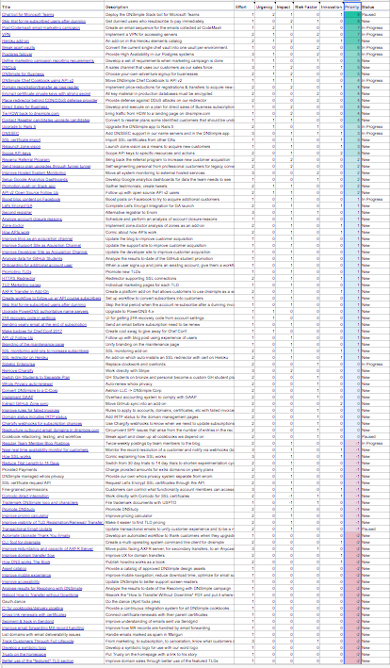The image size is (390, 668).
Task: Select the highlighted 'Priority' column header
Action: pos(352,8)
